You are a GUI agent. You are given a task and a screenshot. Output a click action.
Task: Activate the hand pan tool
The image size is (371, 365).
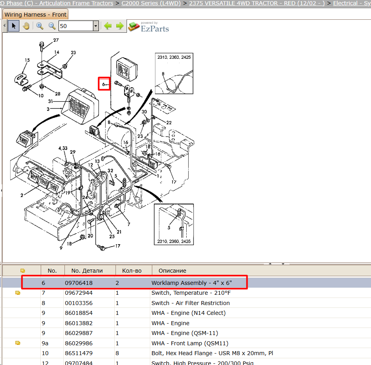click(26, 26)
